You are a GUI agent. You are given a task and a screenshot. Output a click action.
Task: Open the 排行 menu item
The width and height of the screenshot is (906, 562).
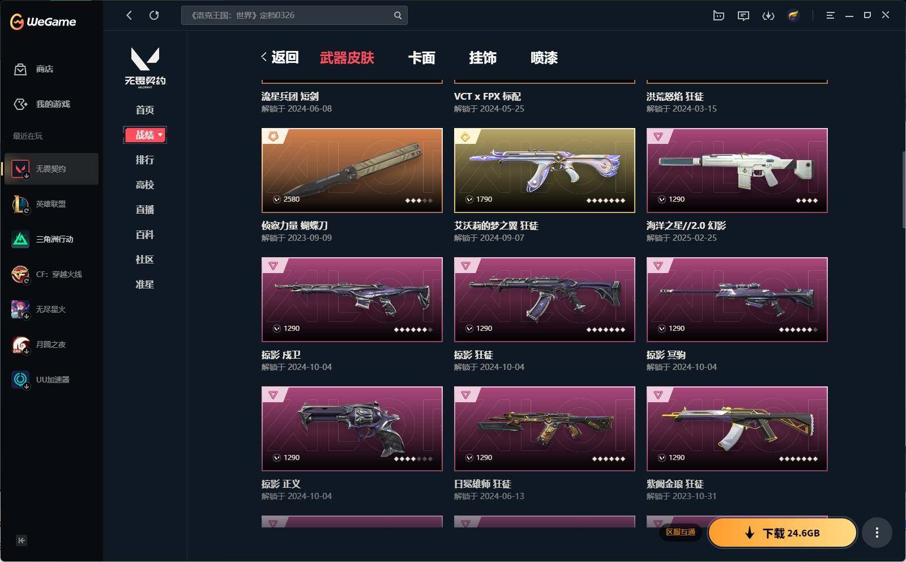[x=145, y=160]
